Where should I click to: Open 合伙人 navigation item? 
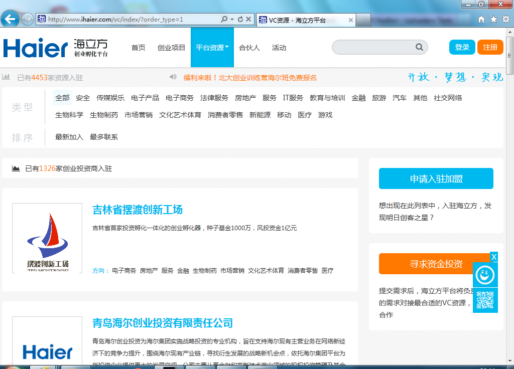(x=249, y=48)
